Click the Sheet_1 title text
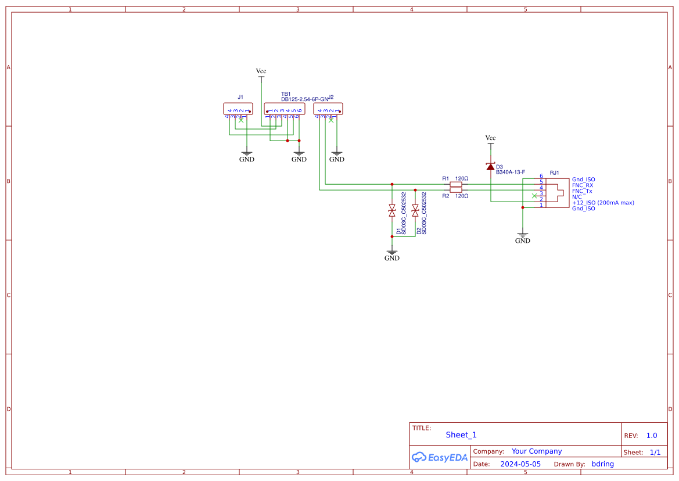Viewport: 679px width, 481px height. click(461, 435)
